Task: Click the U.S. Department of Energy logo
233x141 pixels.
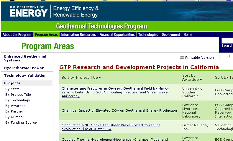Action: tap(28, 11)
